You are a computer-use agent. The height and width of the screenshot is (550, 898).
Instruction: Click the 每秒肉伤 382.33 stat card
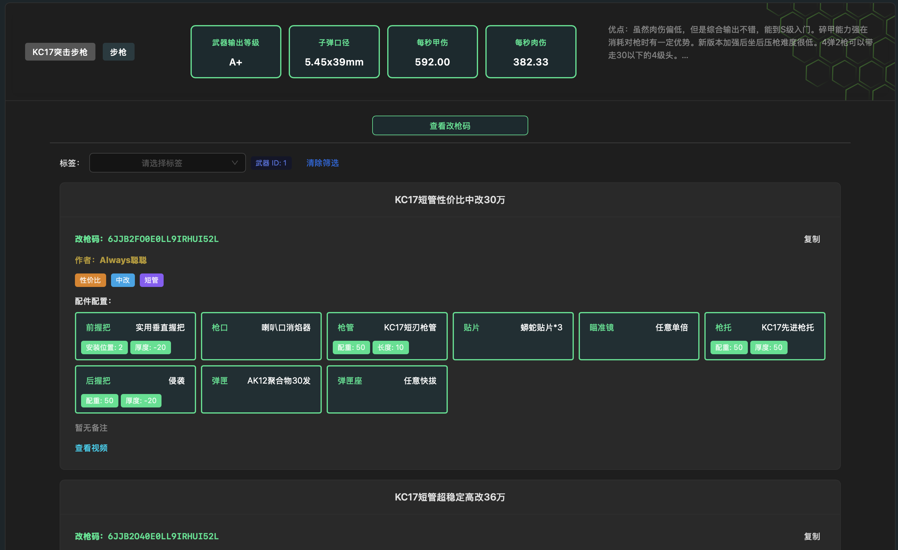click(531, 52)
